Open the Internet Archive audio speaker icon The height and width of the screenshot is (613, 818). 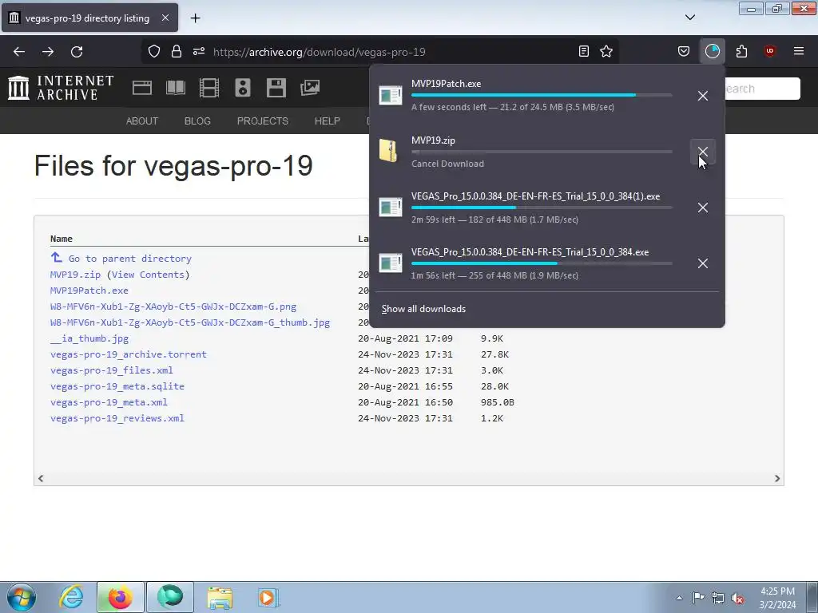click(x=243, y=88)
